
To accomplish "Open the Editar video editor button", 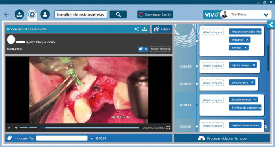I will pyautogui.click(x=162, y=29).
